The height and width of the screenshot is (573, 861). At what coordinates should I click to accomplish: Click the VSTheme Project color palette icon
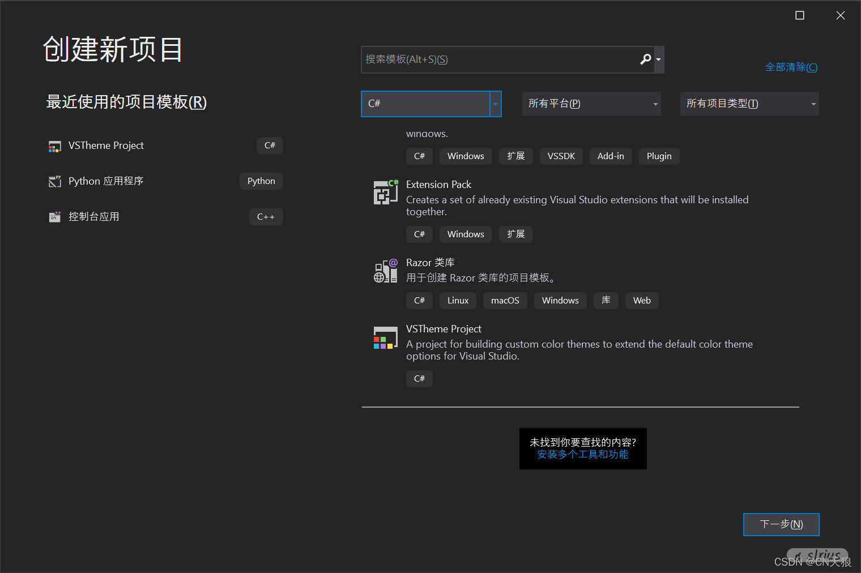point(386,337)
